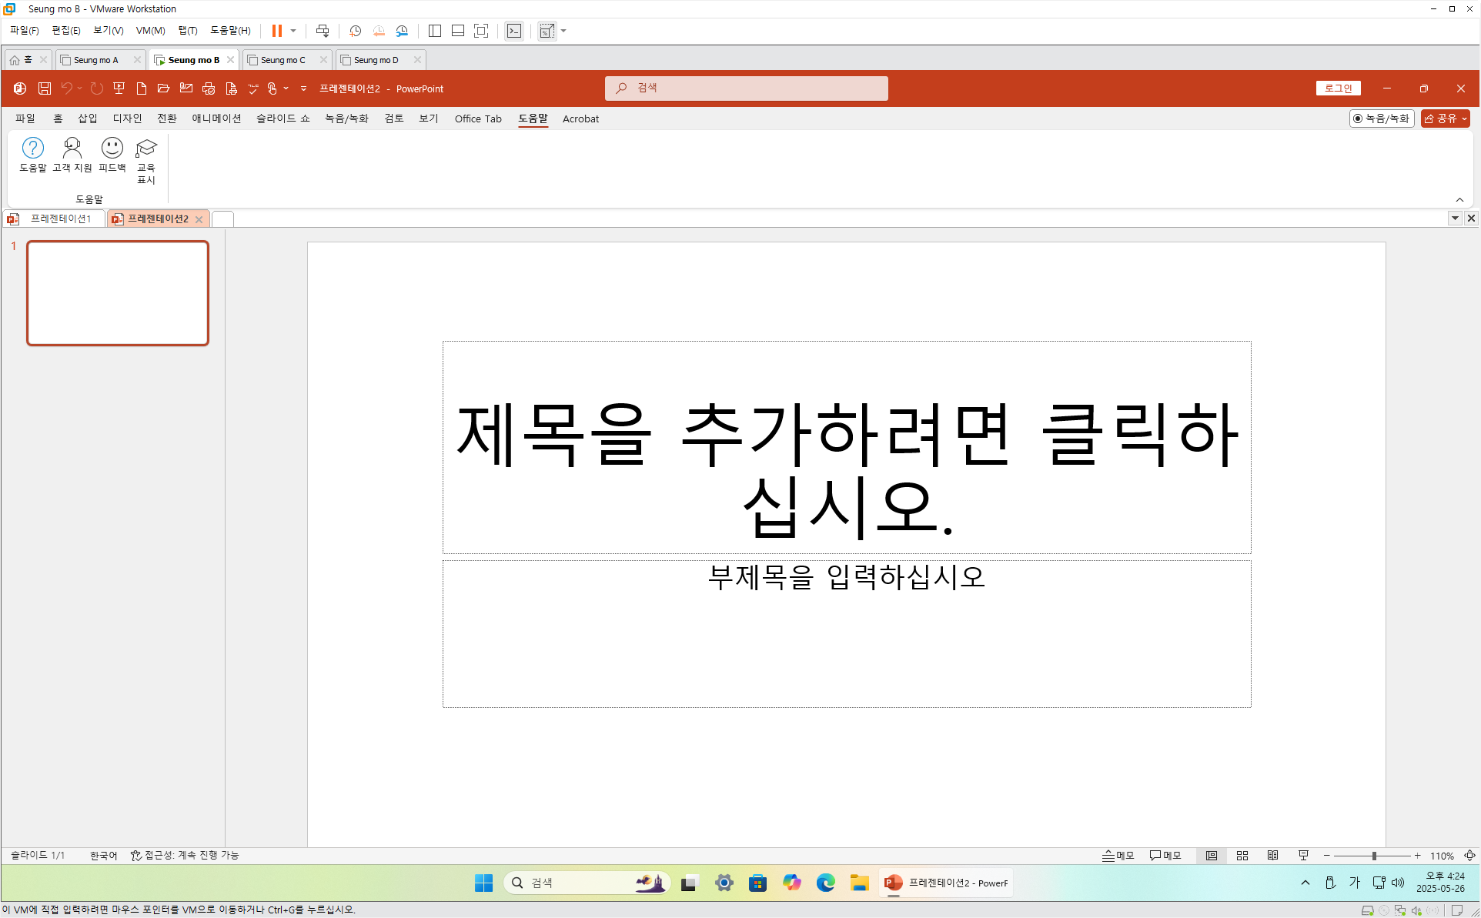
Task: Start slide show from status bar icon
Action: pyautogui.click(x=1303, y=856)
